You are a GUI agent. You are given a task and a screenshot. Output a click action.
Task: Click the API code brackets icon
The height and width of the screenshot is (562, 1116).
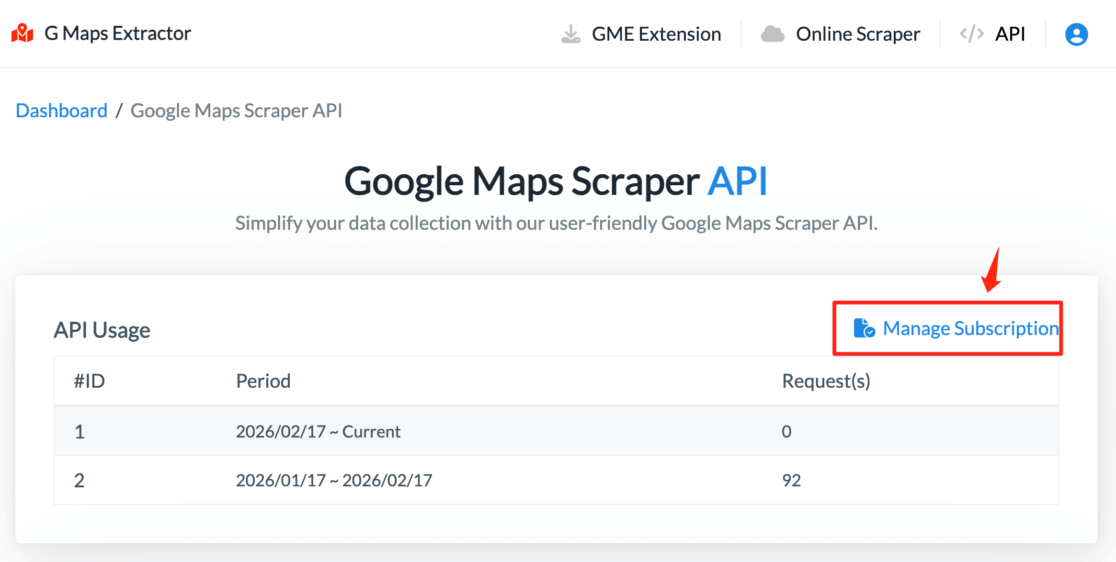pos(971,34)
